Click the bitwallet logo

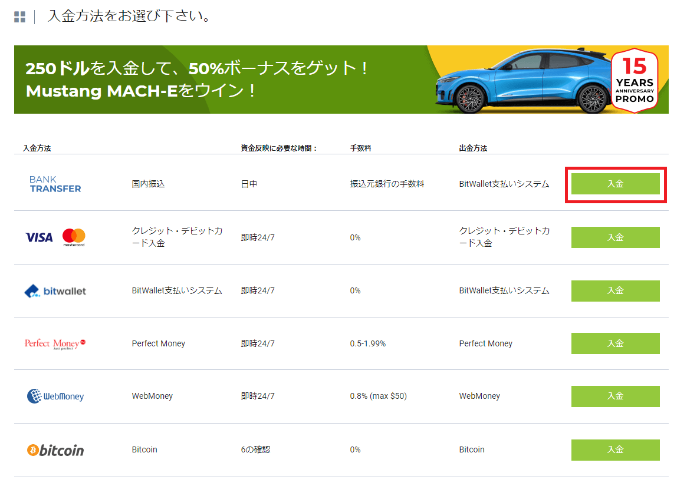(55, 291)
